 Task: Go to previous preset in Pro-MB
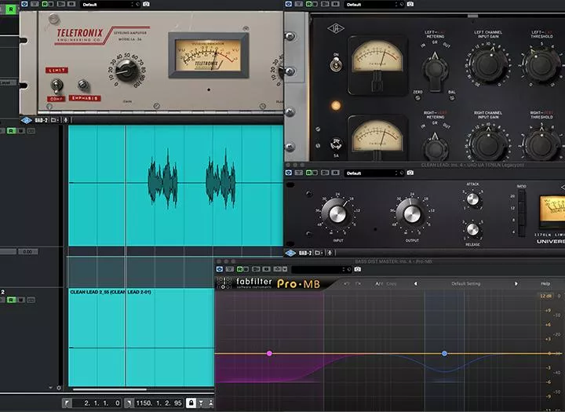point(415,283)
